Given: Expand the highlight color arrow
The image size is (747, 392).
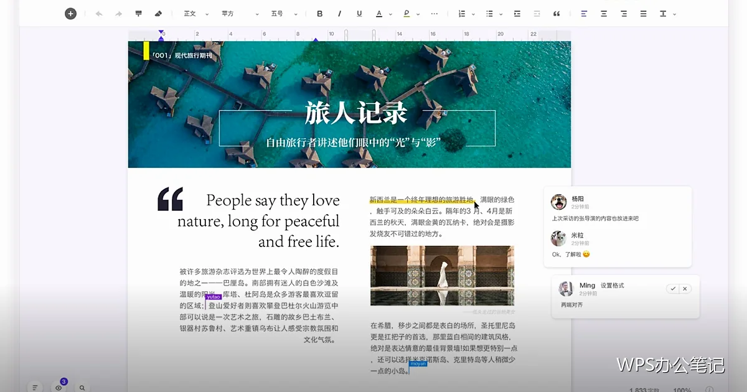Looking at the screenshot, I should (418, 14).
